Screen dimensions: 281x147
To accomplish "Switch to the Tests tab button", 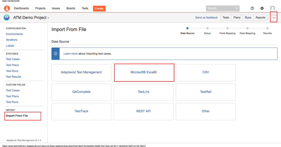I will [226, 17].
